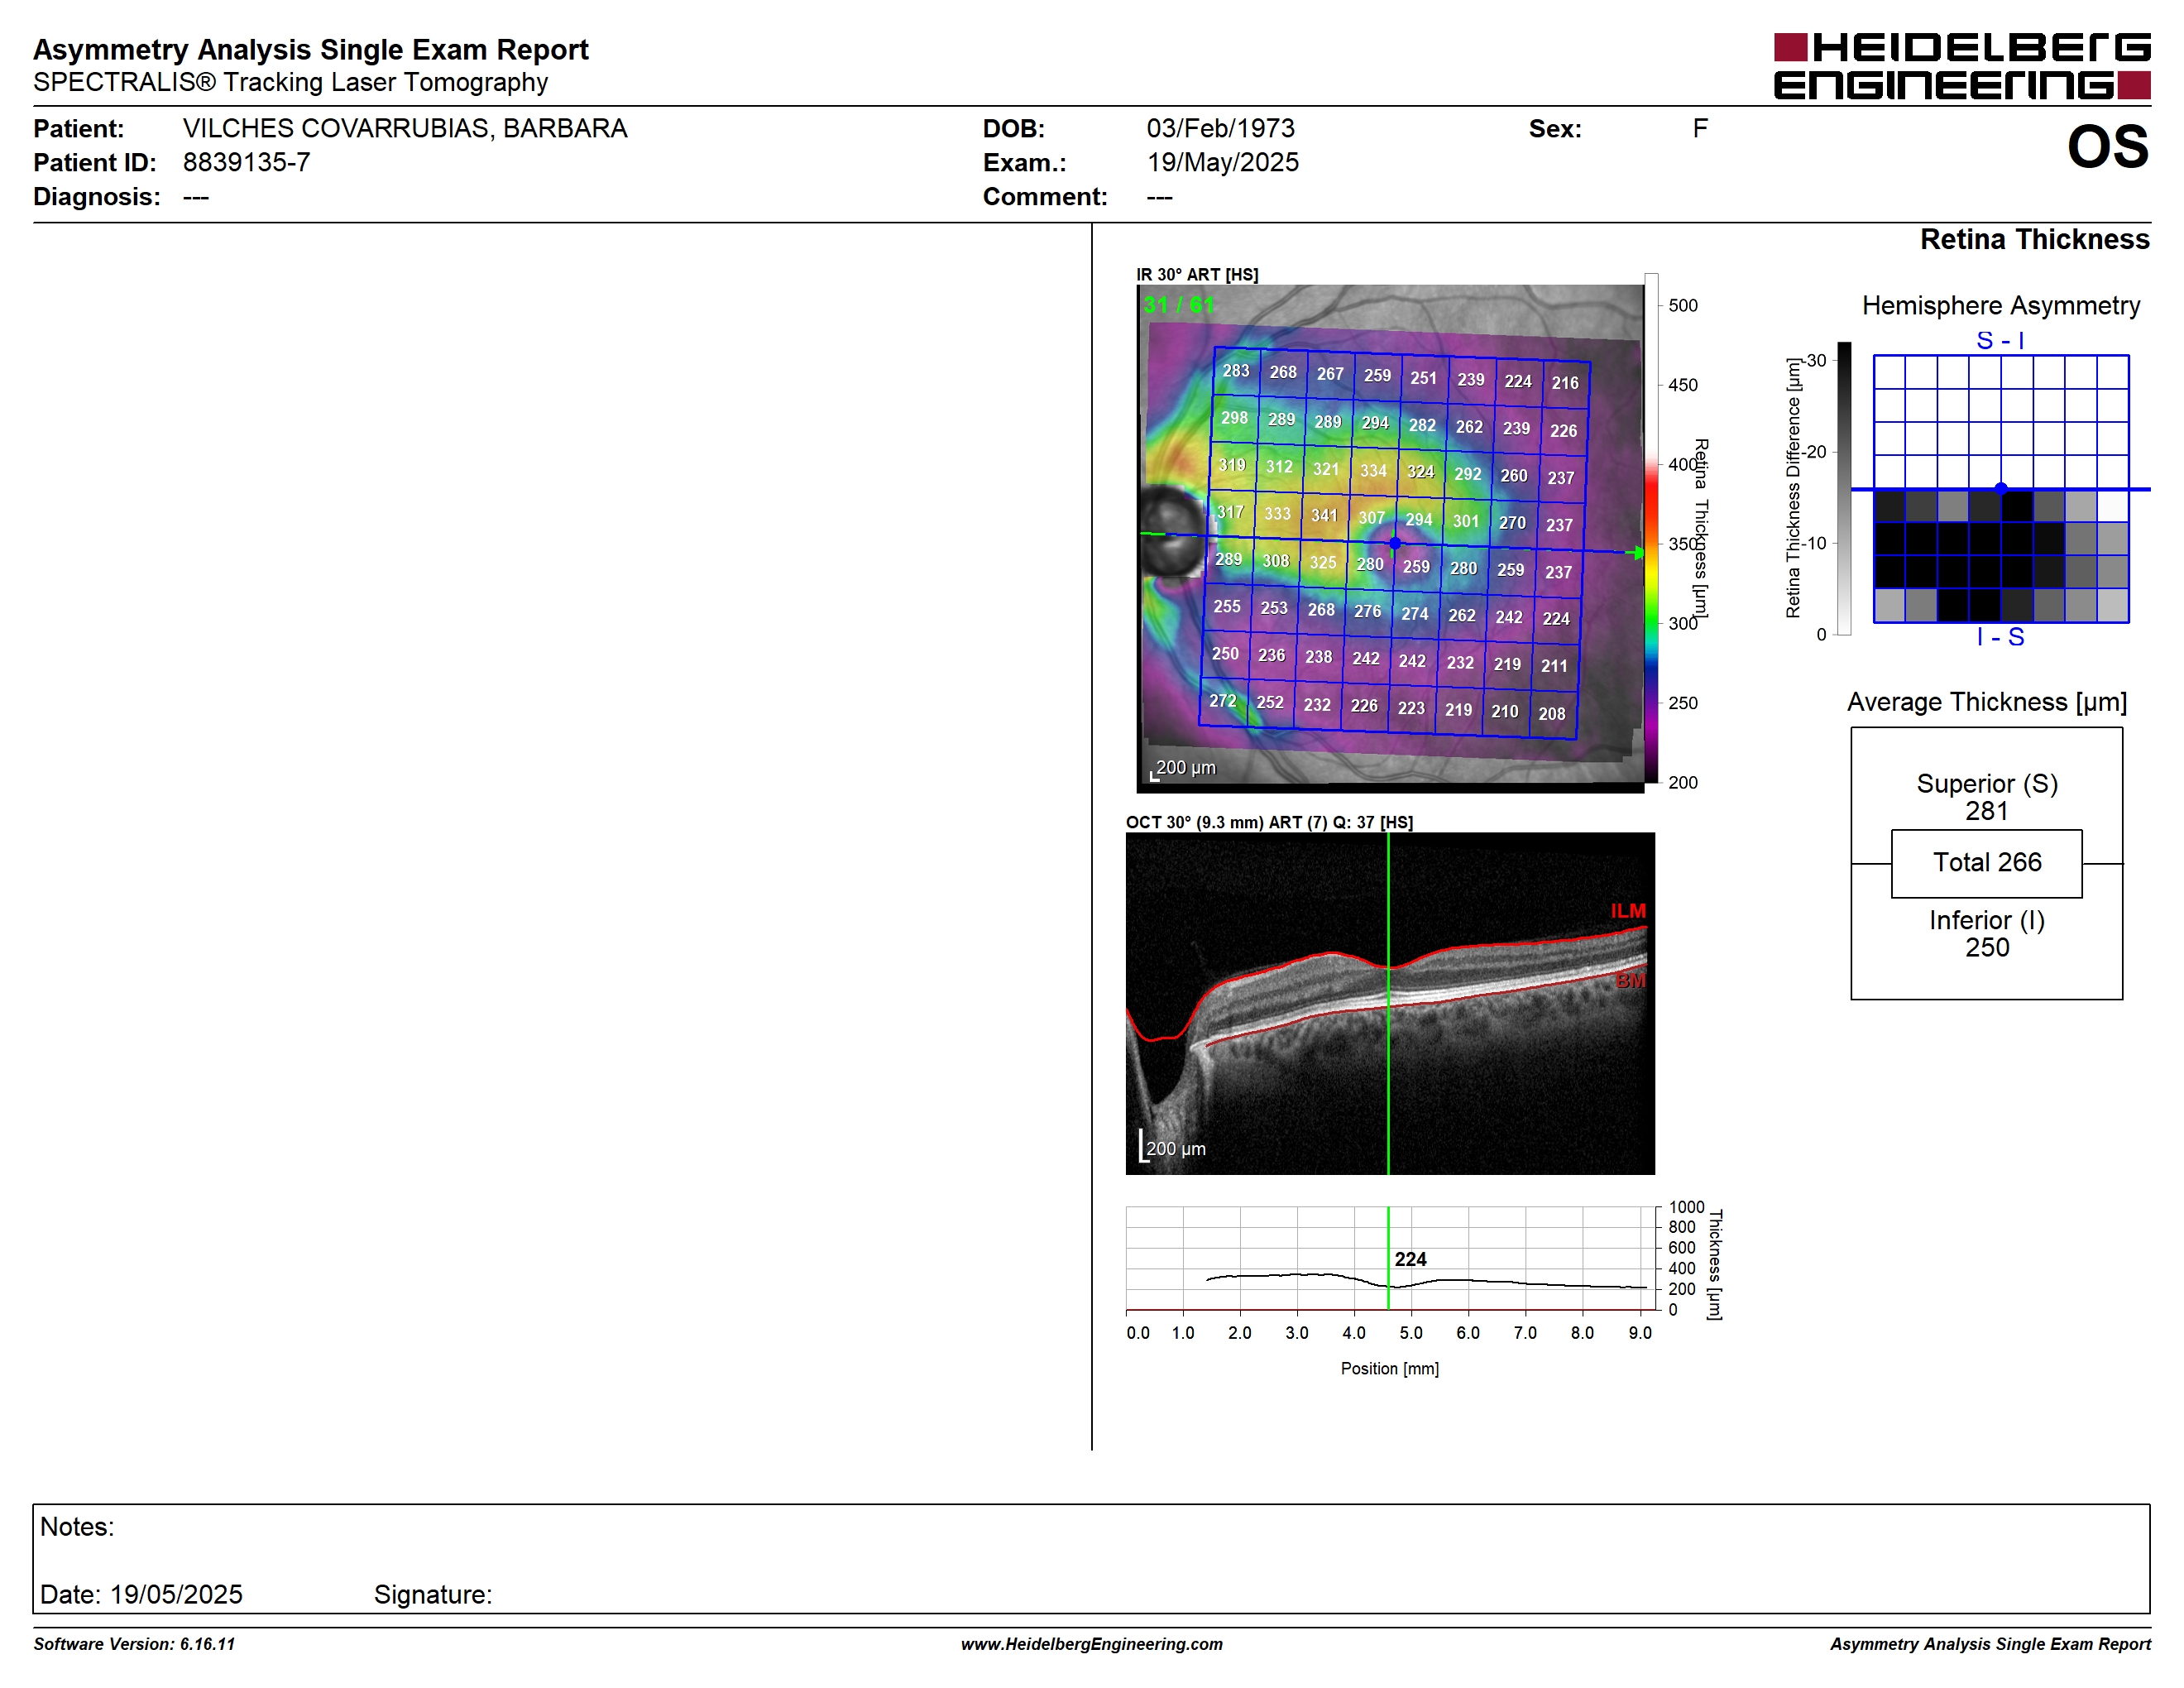The width and height of the screenshot is (2184, 1688).
Task: Click the 'Hemisphere Asymmetry' heading
Action: 2001,305
